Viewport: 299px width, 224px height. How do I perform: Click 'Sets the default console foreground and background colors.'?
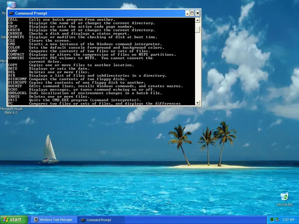96,48
